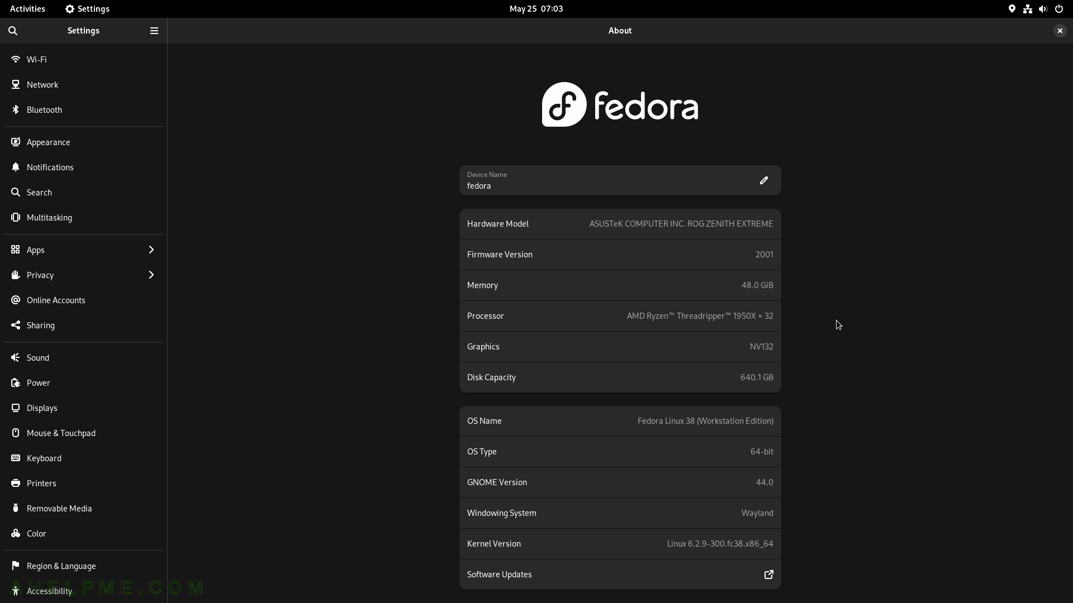This screenshot has width=1073, height=603.
Task: Open Online Accounts settings
Action: (84, 300)
